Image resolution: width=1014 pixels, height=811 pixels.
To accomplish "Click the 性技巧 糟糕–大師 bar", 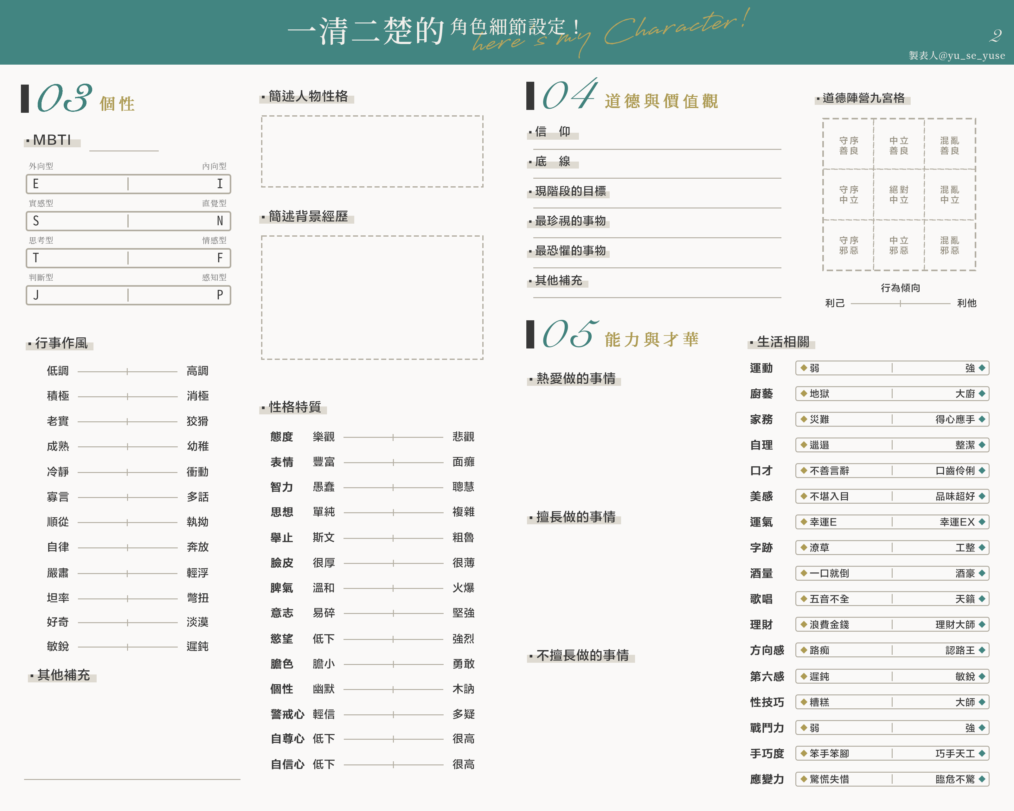I will 892,702.
